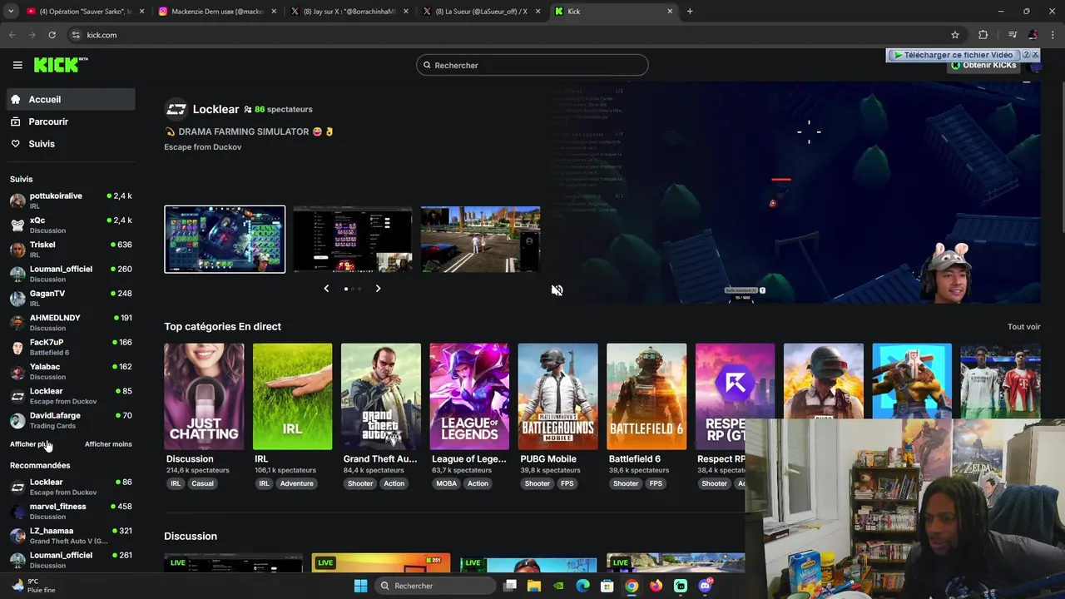
Task: Open pottukoiralive in followed channels
Action: point(71,200)
